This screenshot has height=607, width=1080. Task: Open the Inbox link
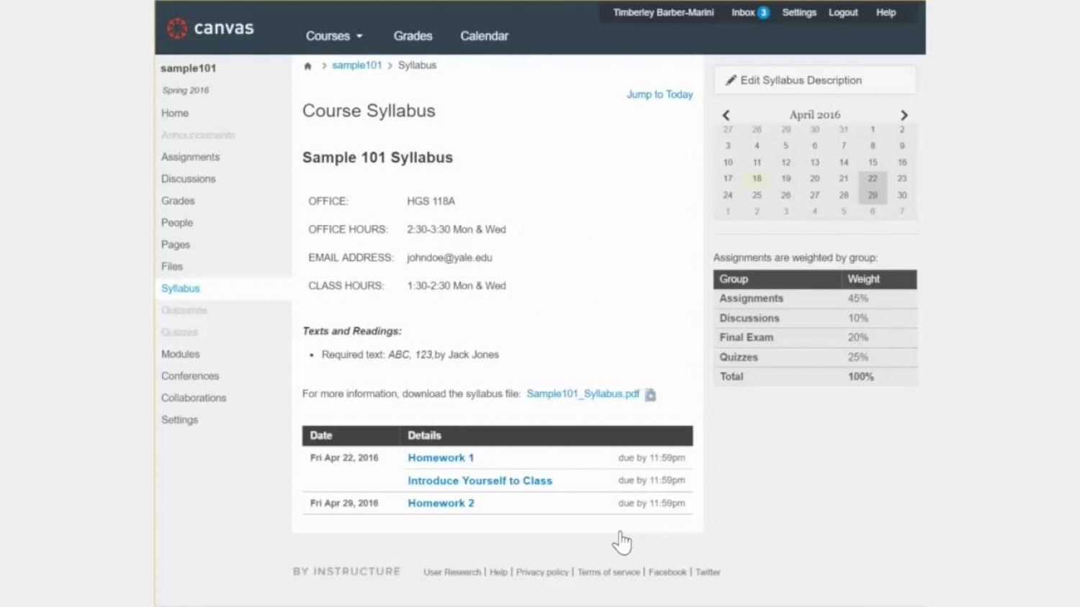742,12
